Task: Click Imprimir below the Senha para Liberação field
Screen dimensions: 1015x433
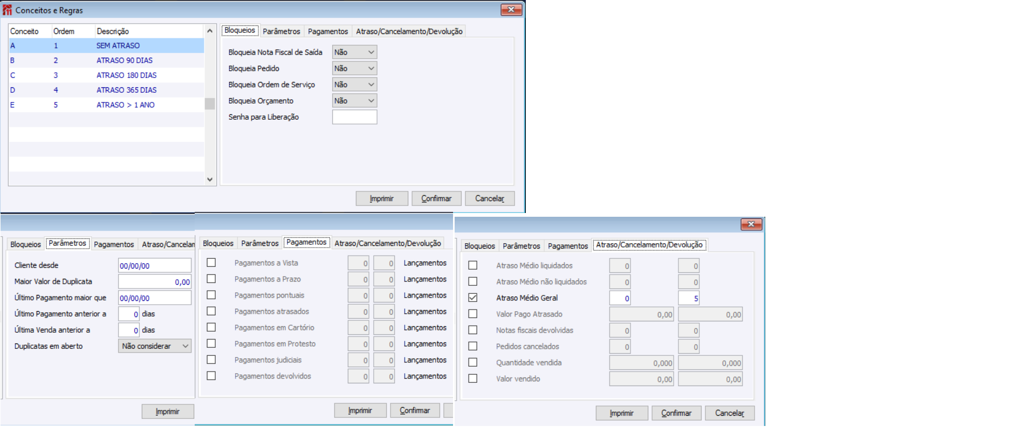Action: click(382, 198)
